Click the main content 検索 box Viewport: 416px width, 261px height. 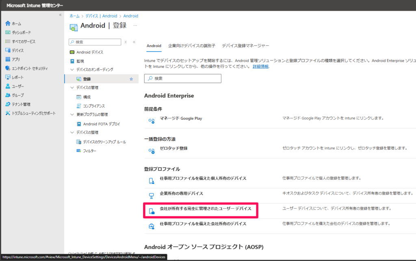tap(182, 78)
